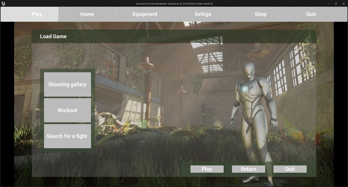Click the Quit button in bottom panel
Image resolution: width=348 pixels, height=187 pixels.
pos(290,169)
